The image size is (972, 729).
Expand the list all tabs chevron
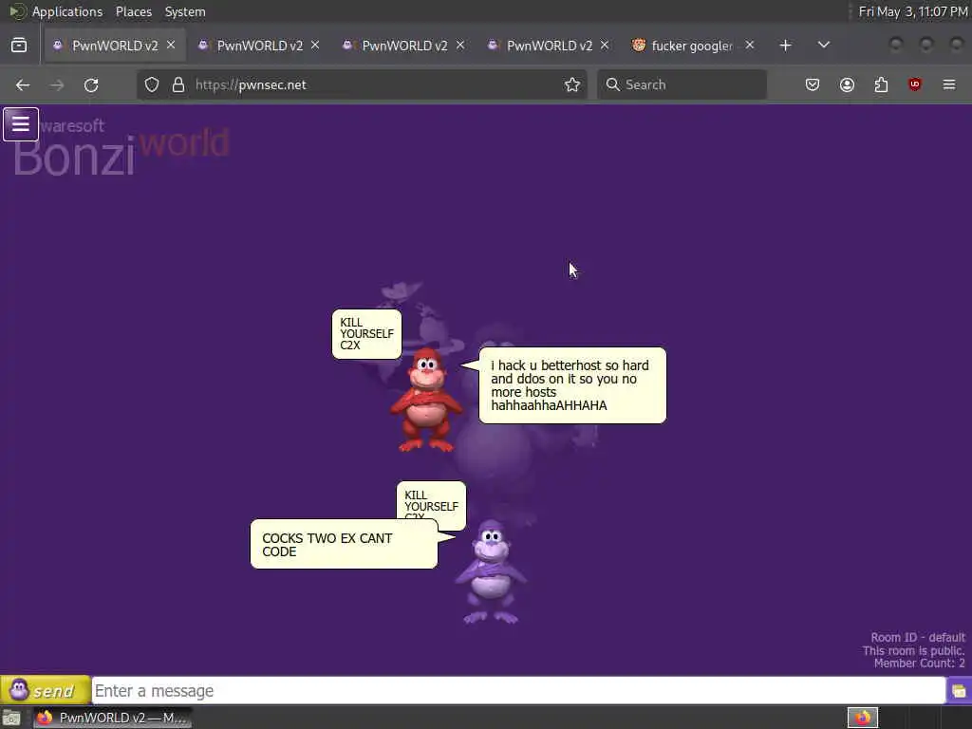tap(823, 46)
